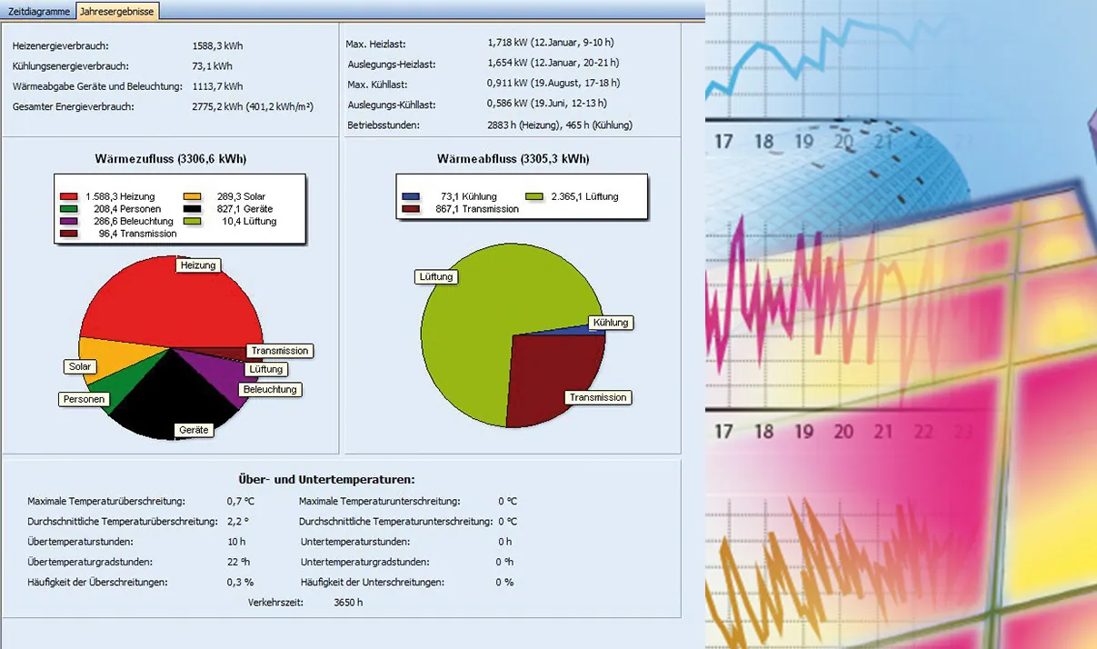Screen dimensions: 1097x649
Task: Click Lüftung legend swatch in Wärmeabfluss legend
Action: pos(534,196)
